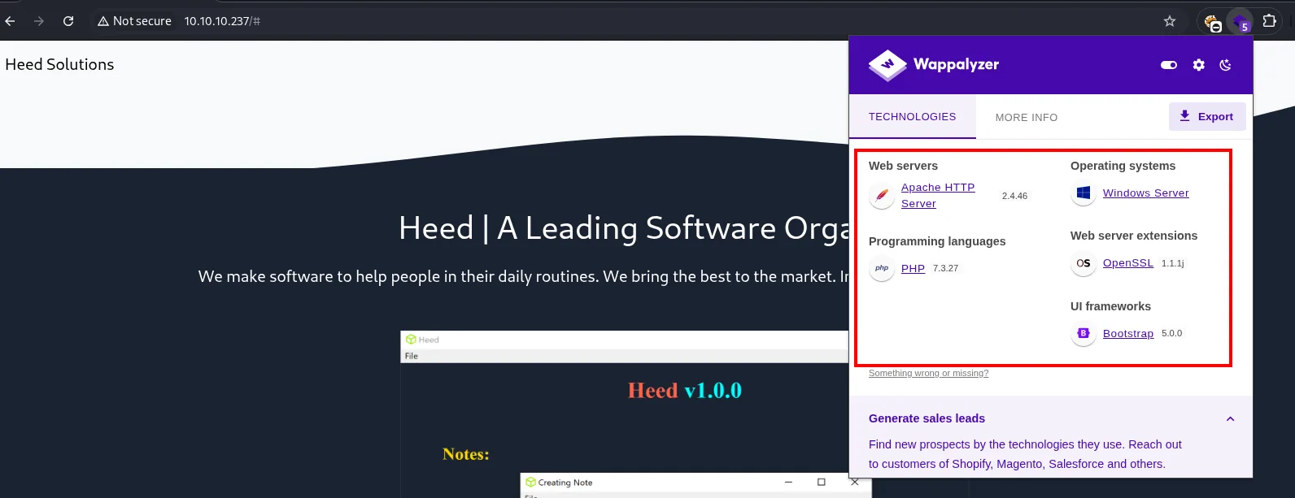Click the Heed Solutions site title
The height and width of the screenshot is (498, 1295).
59,64
